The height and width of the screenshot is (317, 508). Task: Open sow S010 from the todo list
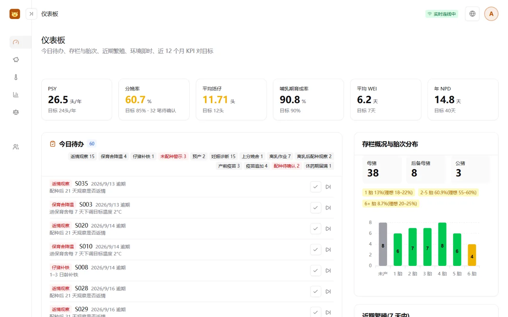click(86, 247)
